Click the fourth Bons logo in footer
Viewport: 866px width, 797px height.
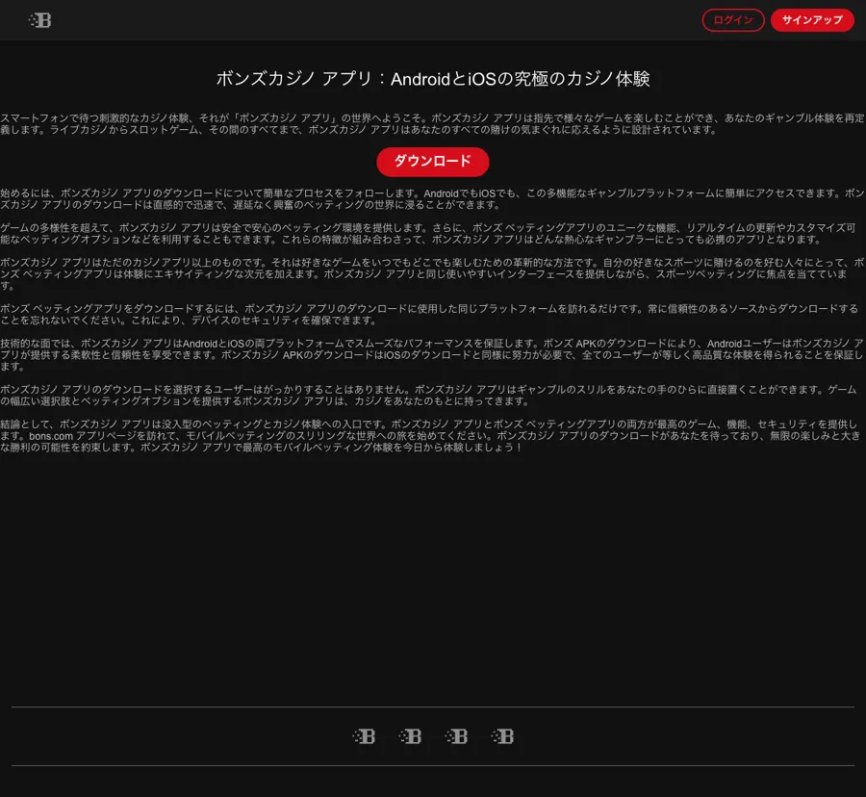point(502,736)
